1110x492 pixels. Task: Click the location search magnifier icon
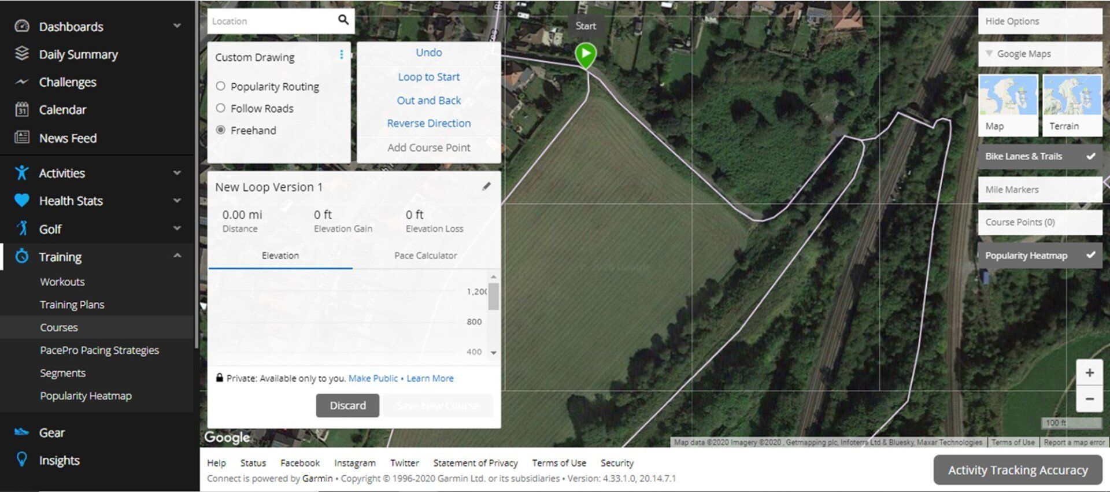343,20
